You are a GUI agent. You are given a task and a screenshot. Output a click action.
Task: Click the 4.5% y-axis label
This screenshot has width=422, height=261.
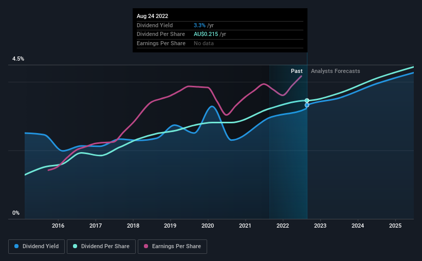(x=18, y=59)
